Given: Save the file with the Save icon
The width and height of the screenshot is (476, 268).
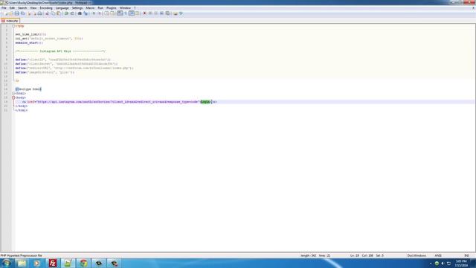Looking at the screenshot, I should (x=16, y=13).
